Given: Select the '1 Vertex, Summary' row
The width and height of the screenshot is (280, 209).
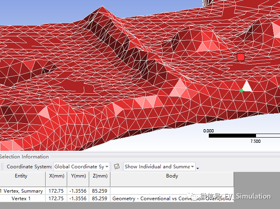Looking at the screenshot, I should (117, 191).
